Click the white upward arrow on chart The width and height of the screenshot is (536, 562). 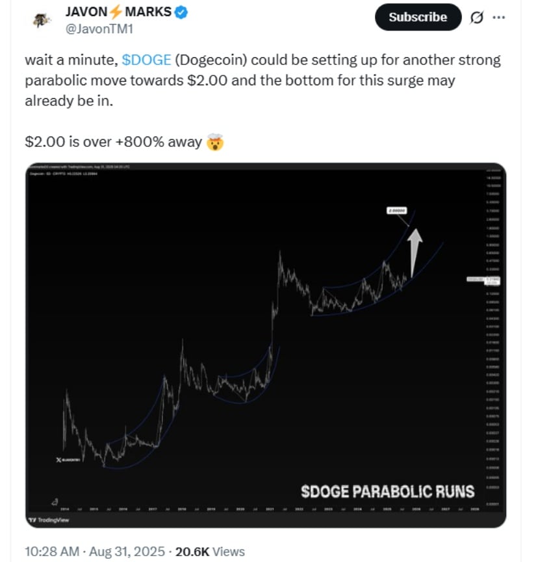415,253
